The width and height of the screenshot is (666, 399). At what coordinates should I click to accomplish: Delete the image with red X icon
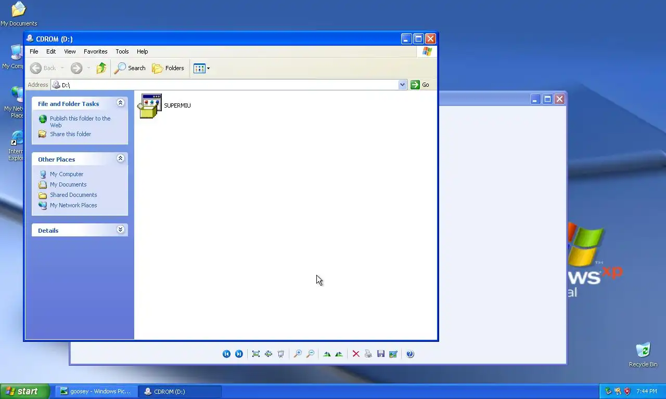[356, 354]
